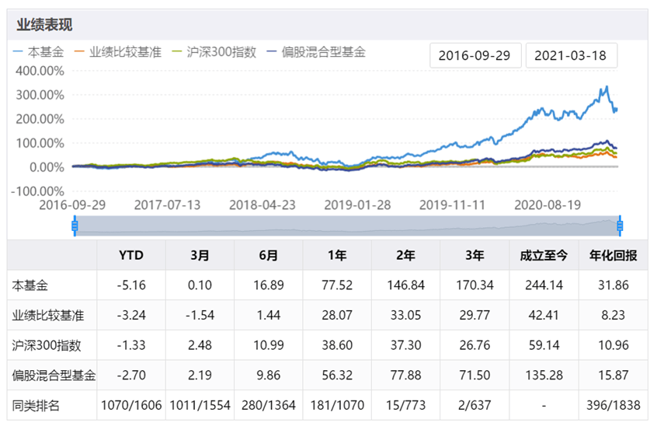This screenshot has width=657, height=423.
Task: Select the 3年 column header
Action: coord(474,255)
